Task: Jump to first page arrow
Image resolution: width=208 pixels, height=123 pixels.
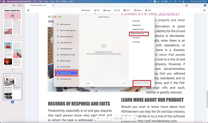Action: [x=107, y=118]
